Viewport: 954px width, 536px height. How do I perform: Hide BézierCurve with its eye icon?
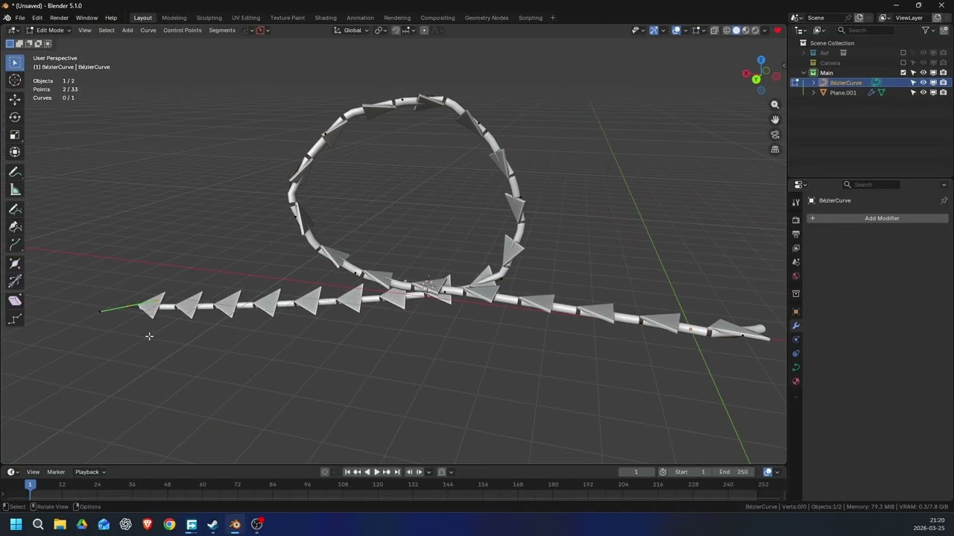(x=923, y=83)
